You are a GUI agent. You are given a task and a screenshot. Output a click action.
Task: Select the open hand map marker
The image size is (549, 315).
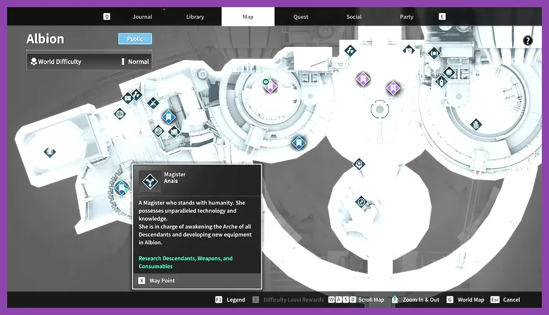(x=476, y=124)
